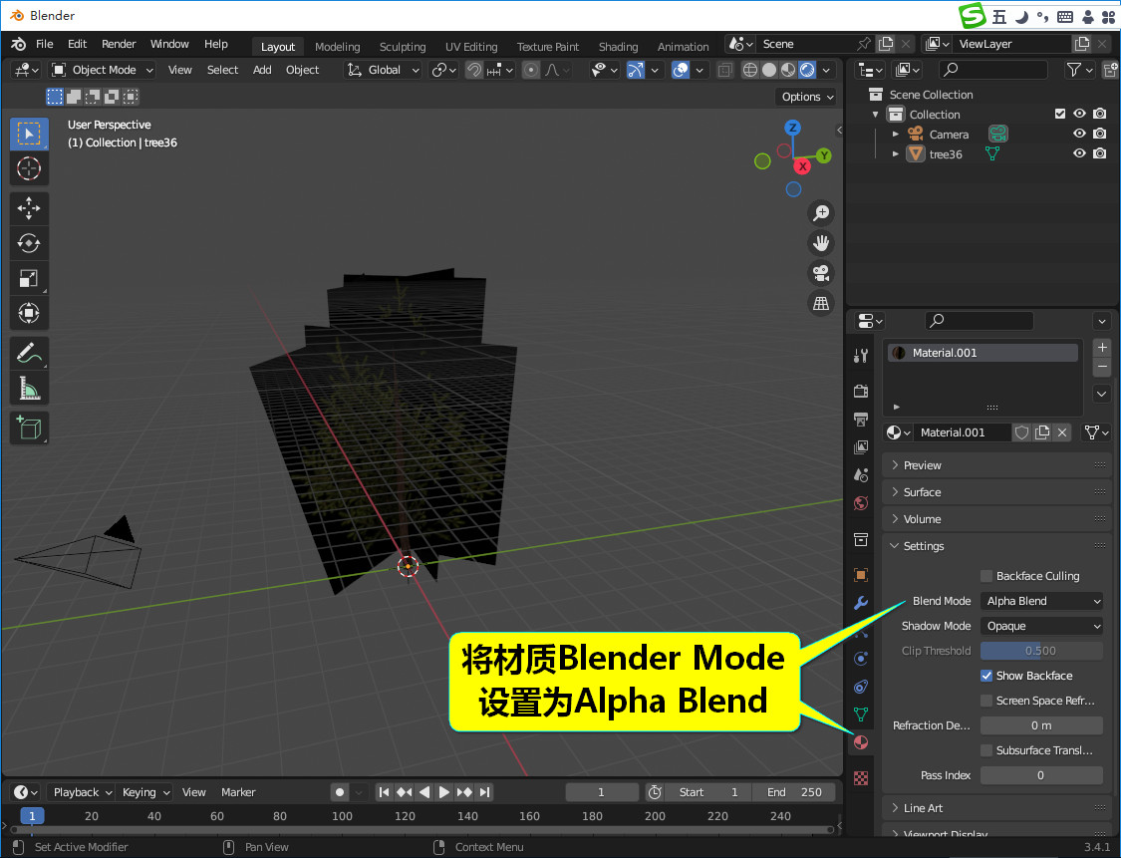This screenshot has height=858, width=1121.
Task: Uncheck the Show Backface option
Action: pyautogui.click(x=986, y=676)
